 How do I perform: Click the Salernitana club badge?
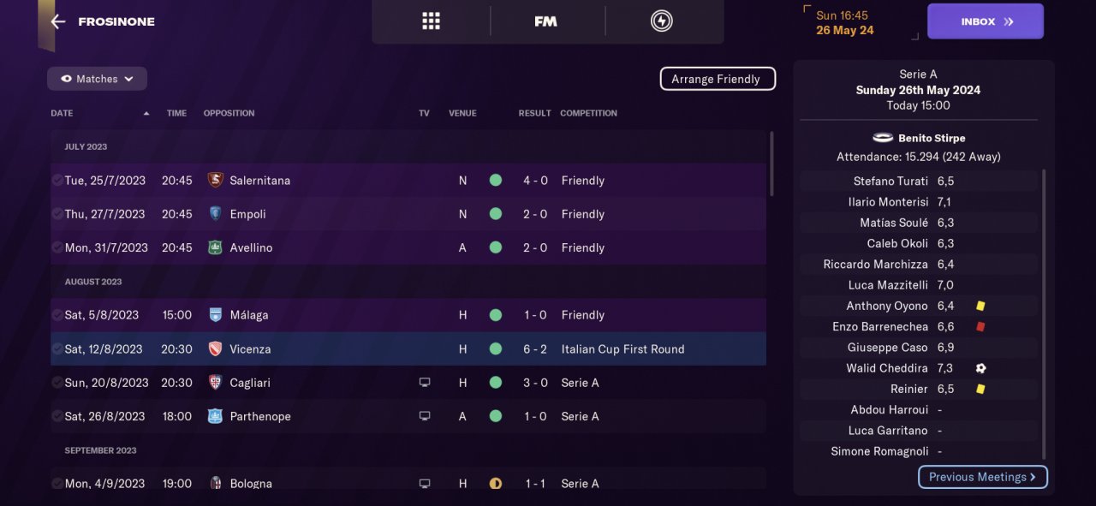point(215,181)
